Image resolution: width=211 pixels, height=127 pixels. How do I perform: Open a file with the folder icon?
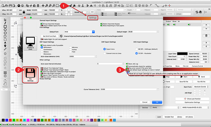pos(7,5)
